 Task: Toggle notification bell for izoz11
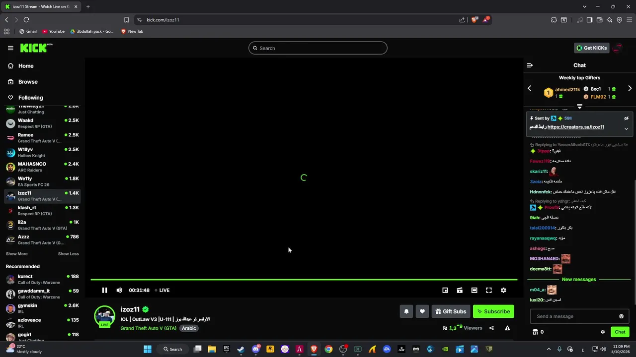point(406,311)
